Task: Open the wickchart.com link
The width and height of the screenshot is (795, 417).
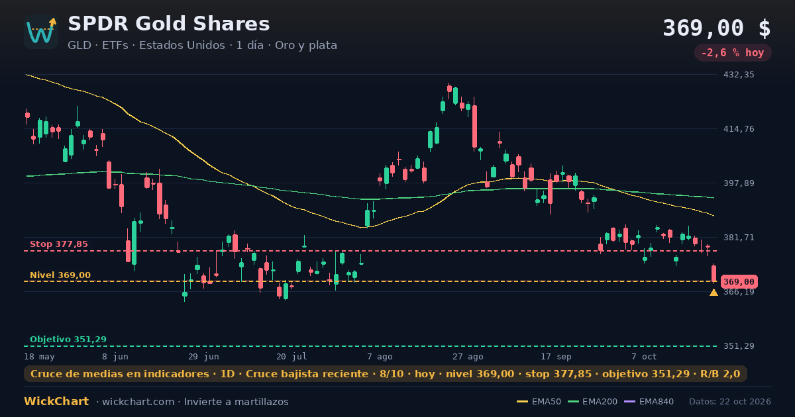Action: [x=139, y=402]
